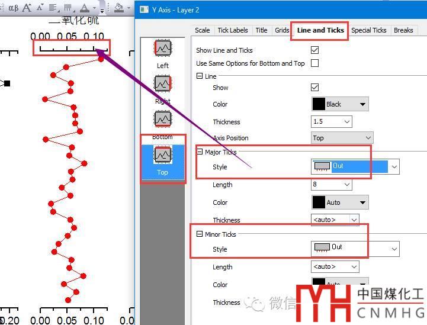This screenshot has height=325, width=427.
Task: Select the Top axis icon
Action: tap(163, 155)
